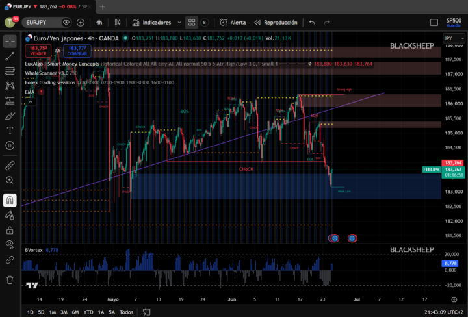Click the VENDER sell price button
The width and height of the screenshot is (468, 317).
pos(38,51)
